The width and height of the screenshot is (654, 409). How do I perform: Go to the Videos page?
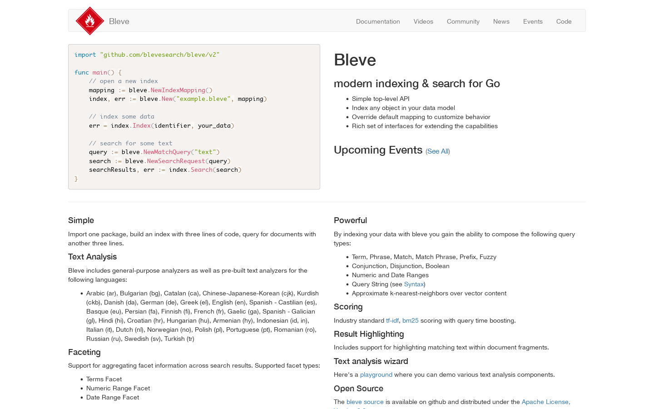tap(423, 21)
